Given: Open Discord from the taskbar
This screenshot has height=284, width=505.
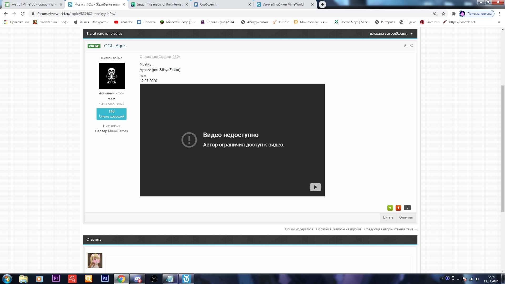Looking at the screenshot, I should pos(137,279).
